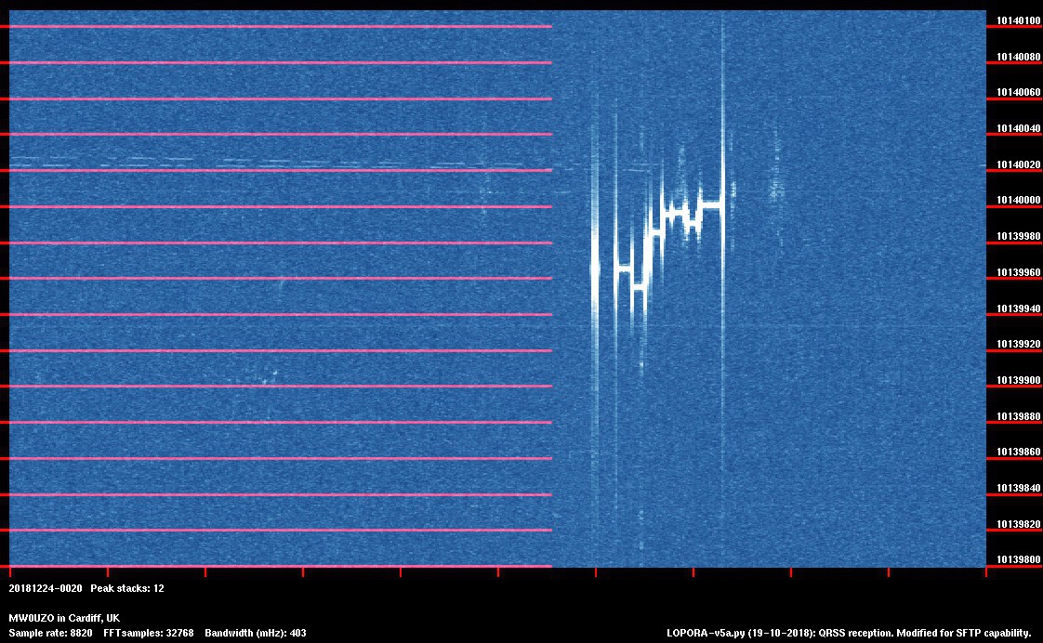
Task: Click the 10140060 frequency label
Action: click(1018, 93)
